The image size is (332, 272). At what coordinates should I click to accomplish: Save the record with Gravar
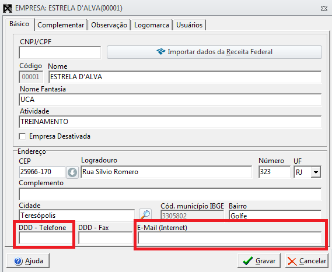[x=259, y=261]
